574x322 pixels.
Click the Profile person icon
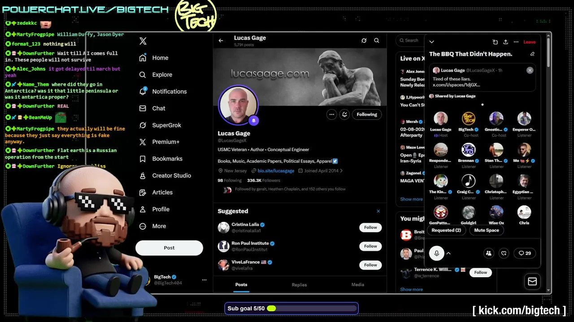pyautogui.click(x=143, y=209)
